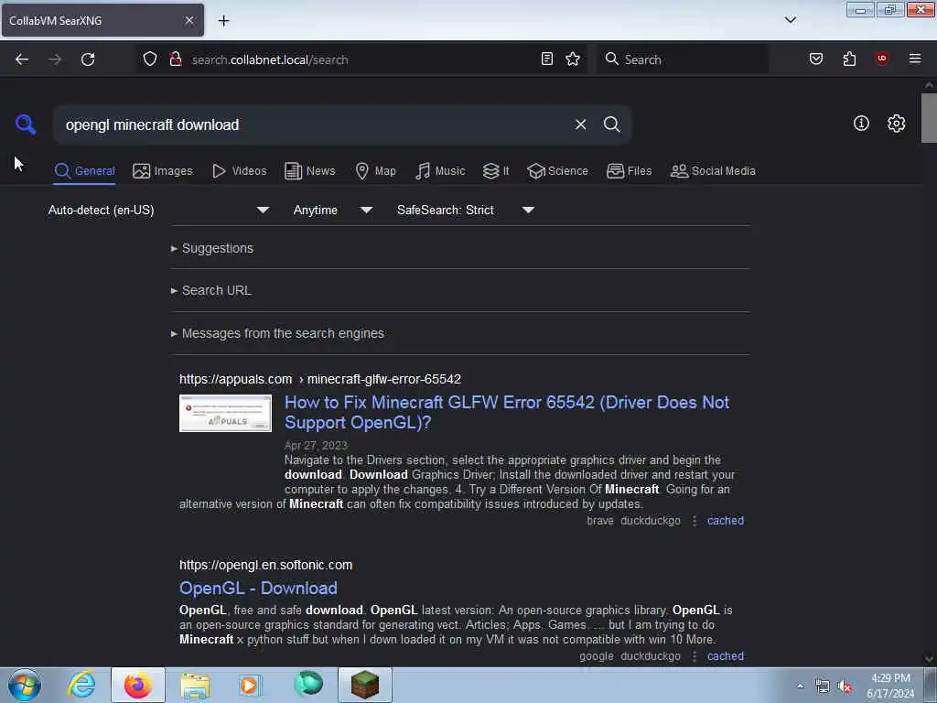937x703 pixels.
Task: Go back with the browser back arrow
Action: 22,59
